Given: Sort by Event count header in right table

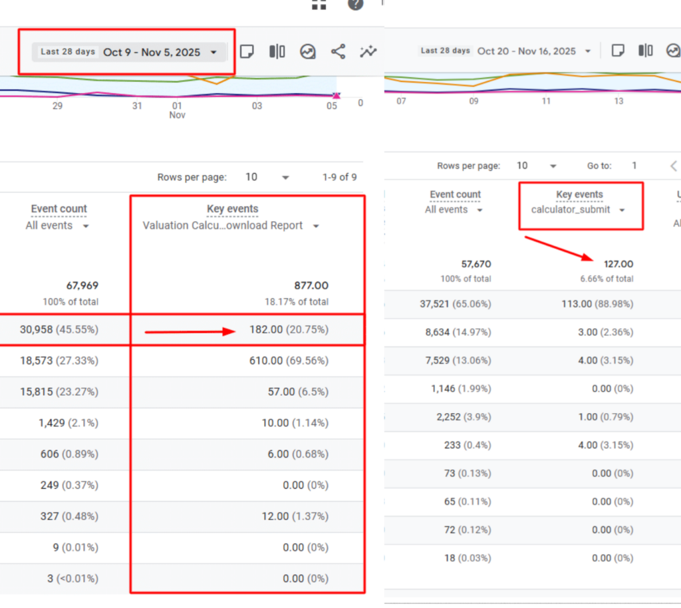Looking at the screenshot, I should tap(455, 194).
